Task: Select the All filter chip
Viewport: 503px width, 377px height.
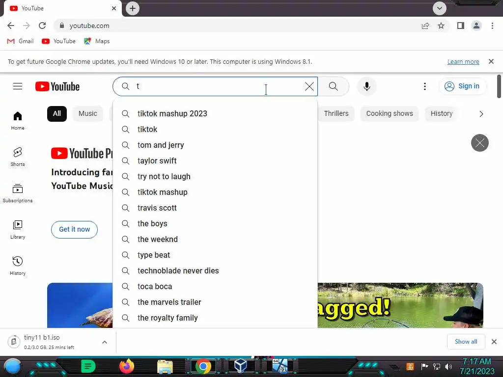Action: 57,114
